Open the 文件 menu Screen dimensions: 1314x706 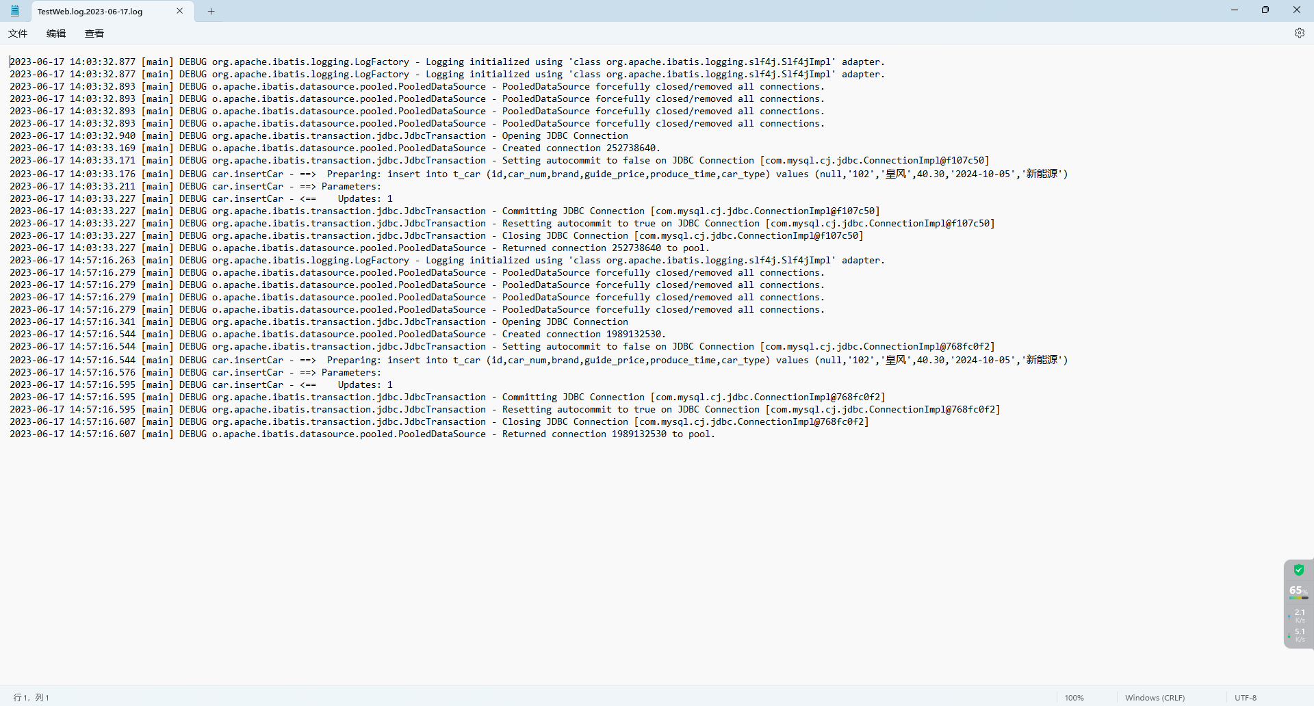pos(18,34)
